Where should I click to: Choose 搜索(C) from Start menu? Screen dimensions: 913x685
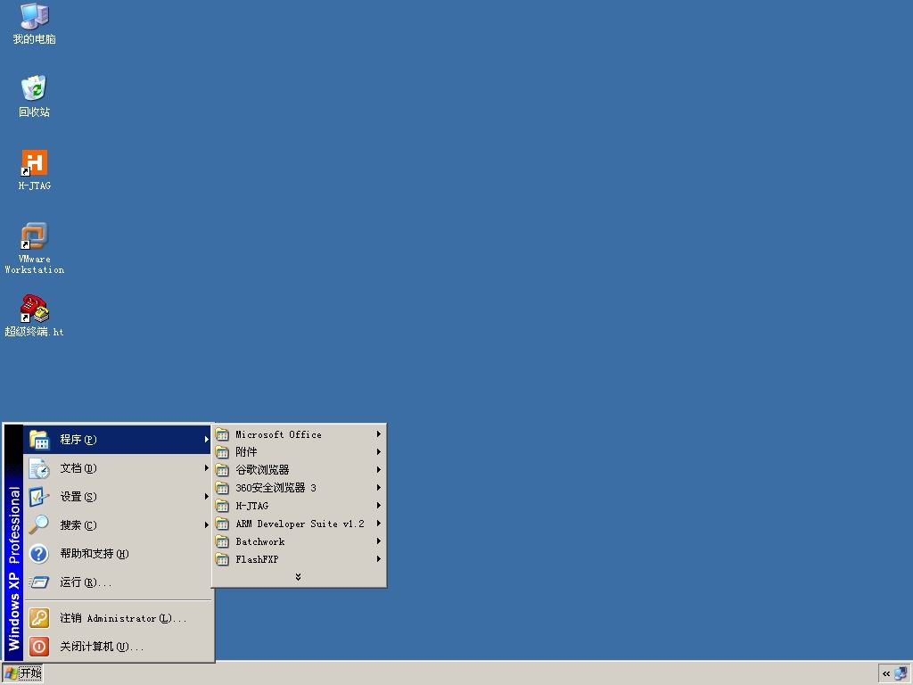click(118, 525)
